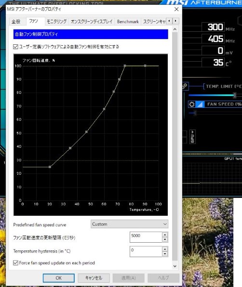The image size is (242, 287).
Task: Select fan curve point at 60°C
Action: point(104,109)
